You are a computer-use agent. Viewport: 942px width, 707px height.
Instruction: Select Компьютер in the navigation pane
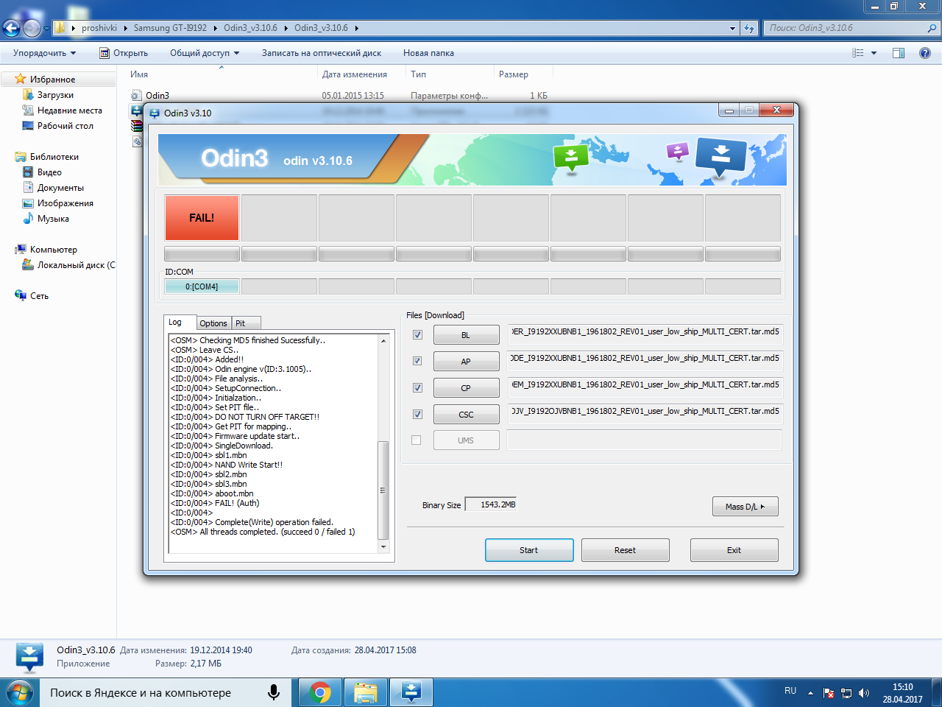pyautogui.click(x=46, y=250)
